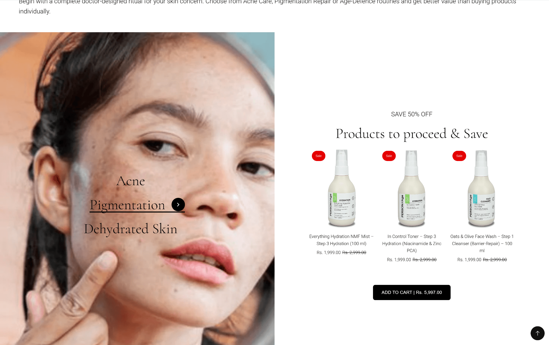Screen dimensions: 549x345
Task: Click the arrow icon next to Pigmentation
Action: [178, 205]
